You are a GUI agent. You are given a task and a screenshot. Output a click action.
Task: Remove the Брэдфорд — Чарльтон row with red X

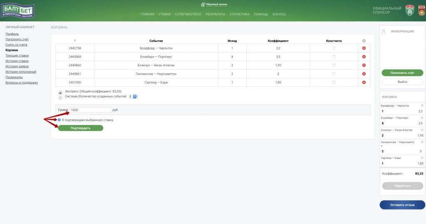pyautogui.click(x=364, y=48)
